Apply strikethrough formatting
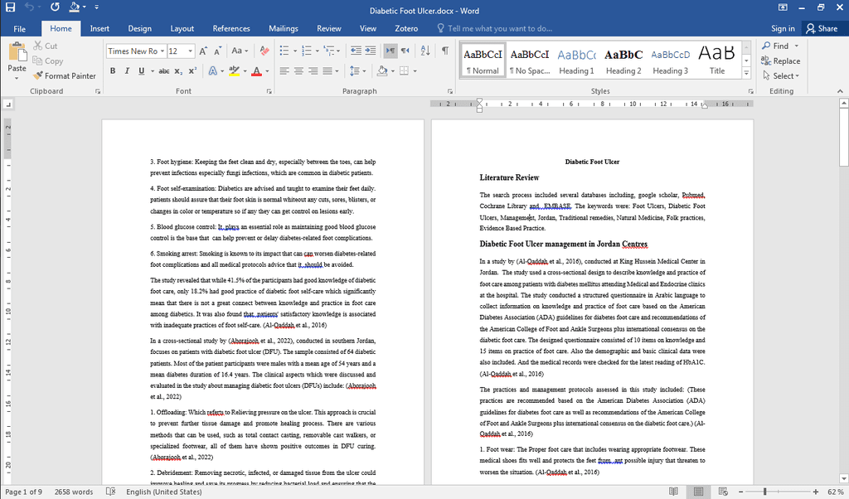This screenshot has width=849, height=499. 163,71
